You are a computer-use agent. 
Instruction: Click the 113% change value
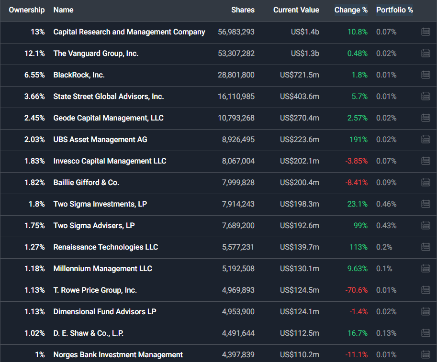click(x=359, y=247)
